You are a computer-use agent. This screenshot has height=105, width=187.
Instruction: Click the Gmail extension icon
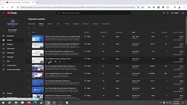[149, 7]
